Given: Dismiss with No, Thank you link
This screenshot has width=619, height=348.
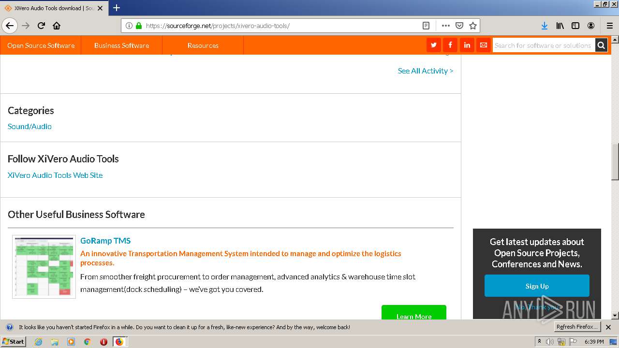Looking at the screenshot, I should point(537,307).
